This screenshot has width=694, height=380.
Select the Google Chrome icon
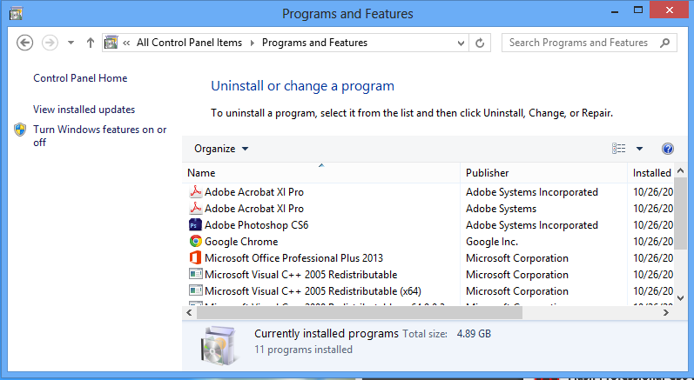pos(195,241)
